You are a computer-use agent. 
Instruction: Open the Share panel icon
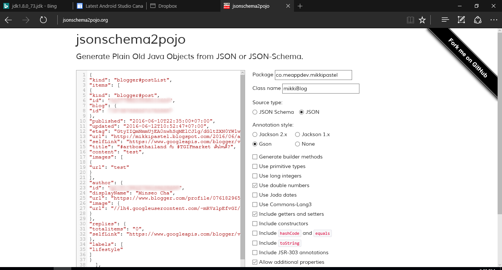(477, 20)
